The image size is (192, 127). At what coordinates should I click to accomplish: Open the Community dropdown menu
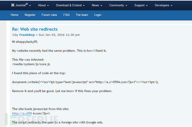tap(118, 5)
